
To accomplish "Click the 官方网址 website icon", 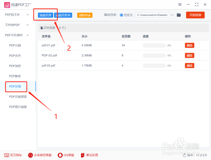I will 7,155.
